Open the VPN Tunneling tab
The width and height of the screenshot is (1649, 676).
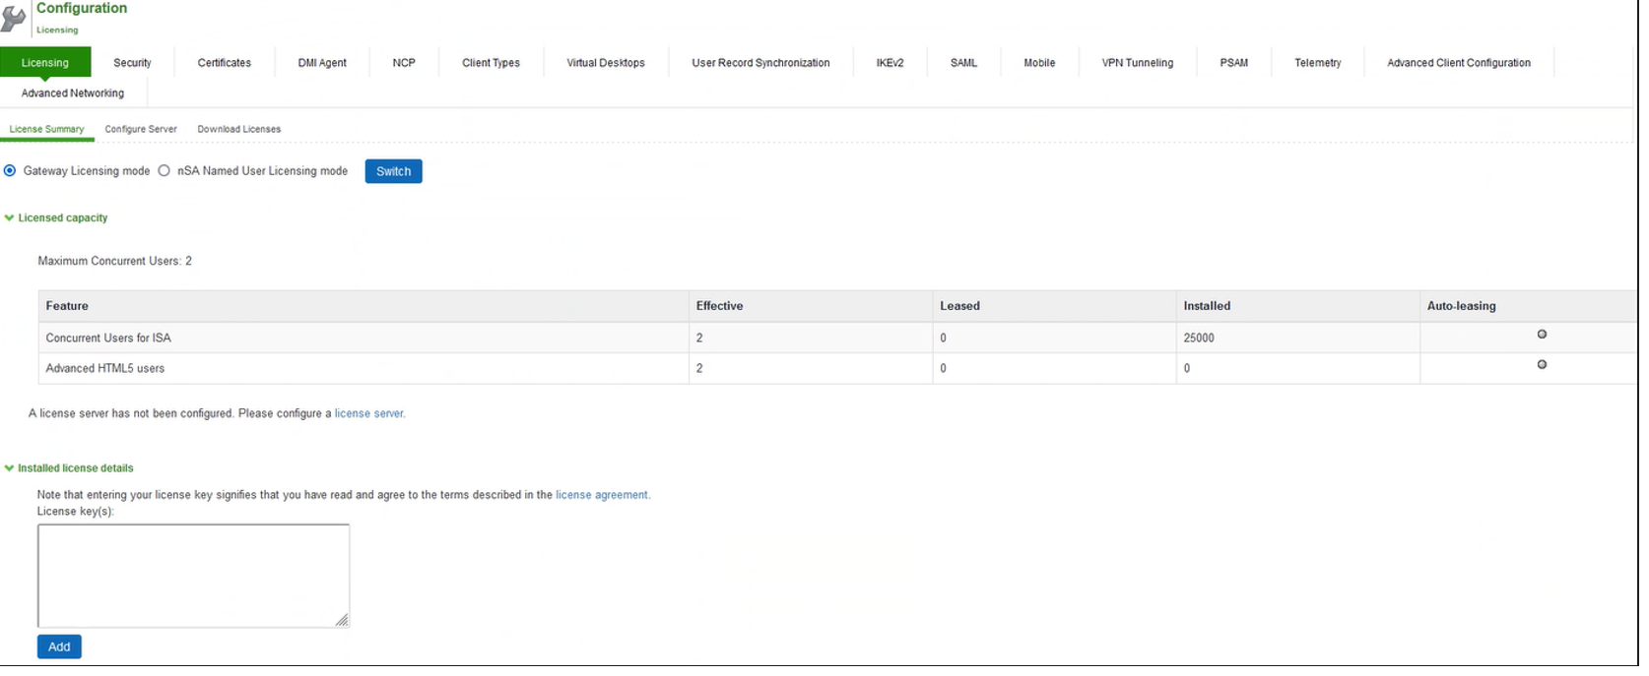point(1137,63)
